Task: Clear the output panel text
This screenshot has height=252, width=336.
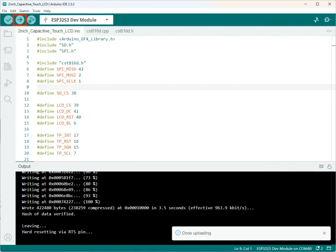Action: coord(321,166)
